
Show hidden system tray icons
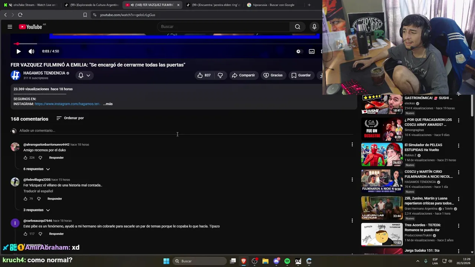point(418,261)
